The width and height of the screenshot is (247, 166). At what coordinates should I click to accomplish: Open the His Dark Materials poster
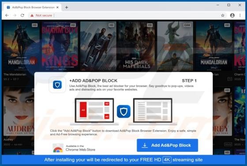(x=137, y=46)
